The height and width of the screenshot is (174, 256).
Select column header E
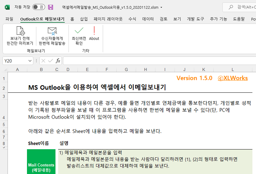click(87, 69)
